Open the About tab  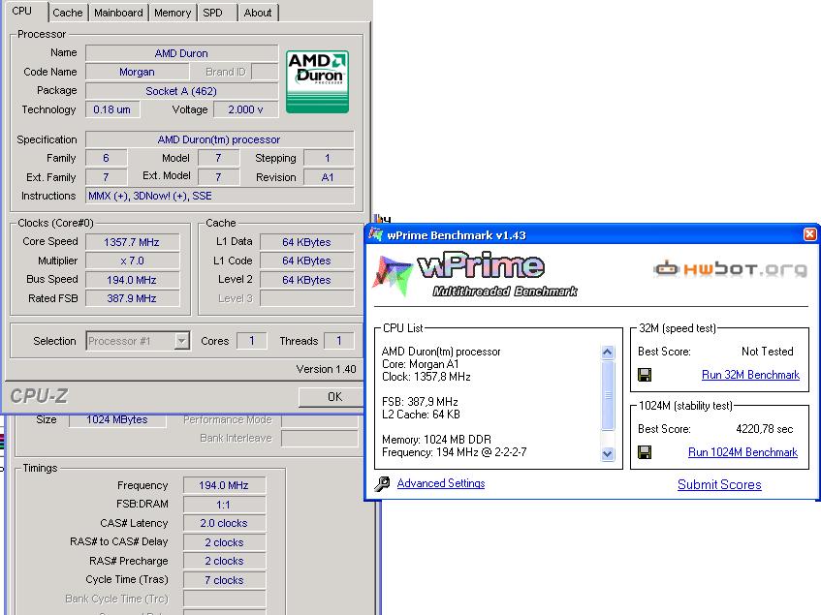pos(258,13)
